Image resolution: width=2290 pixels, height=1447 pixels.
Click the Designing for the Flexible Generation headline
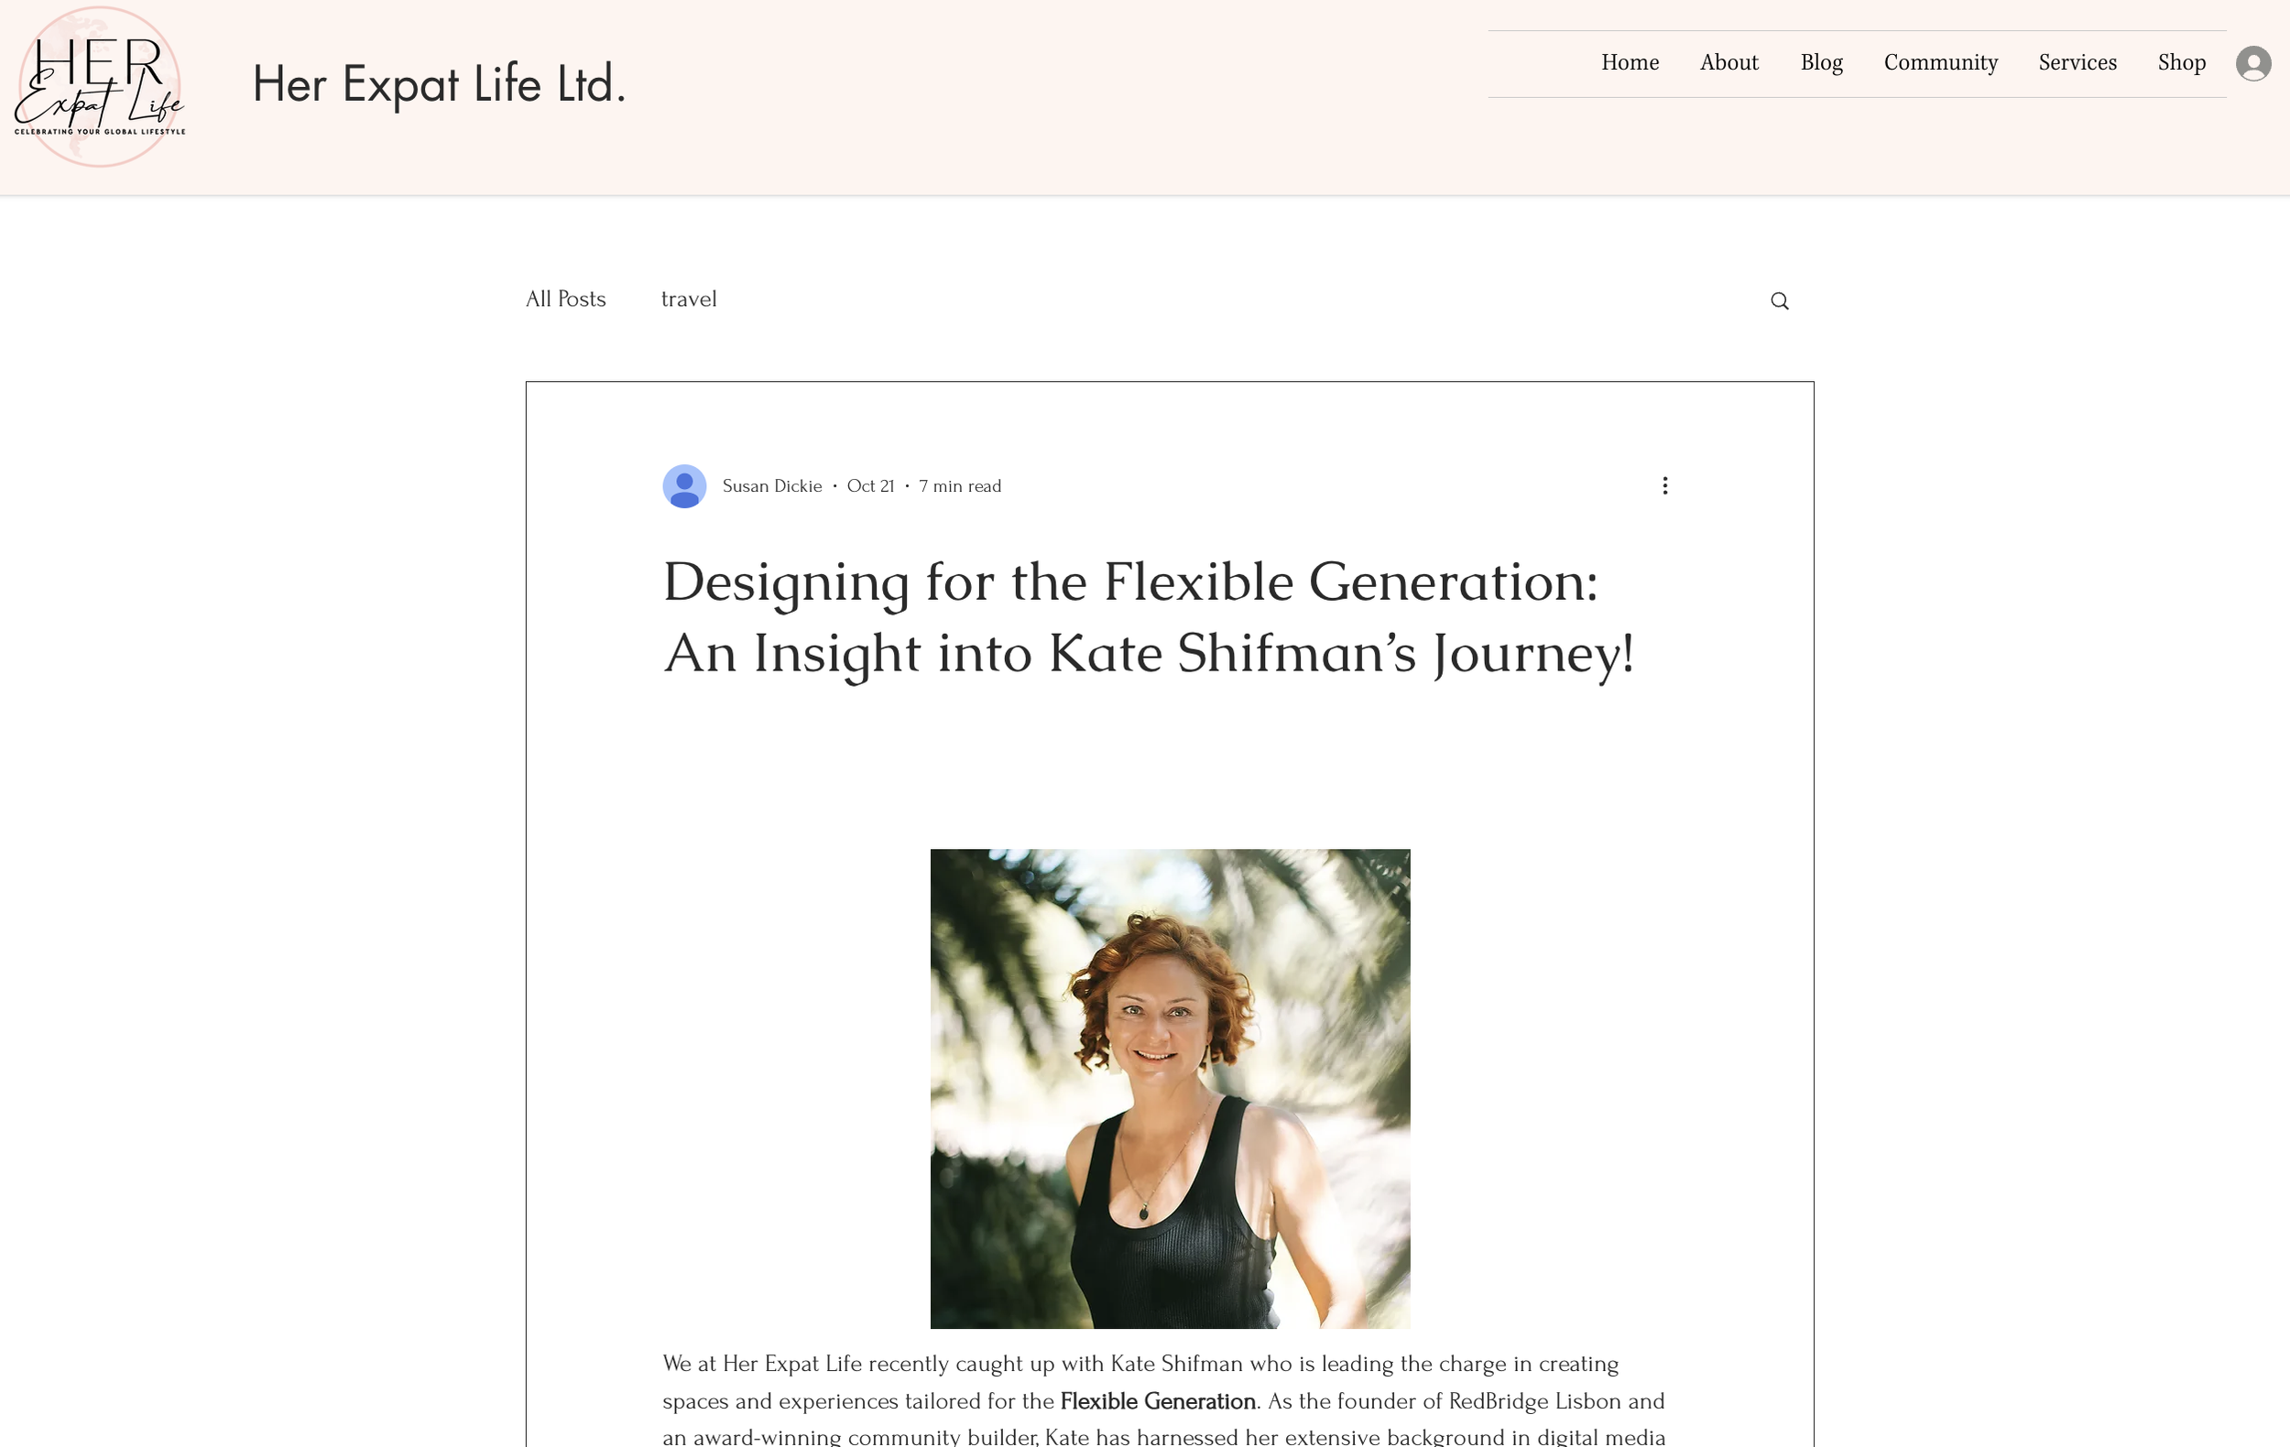1149,617
